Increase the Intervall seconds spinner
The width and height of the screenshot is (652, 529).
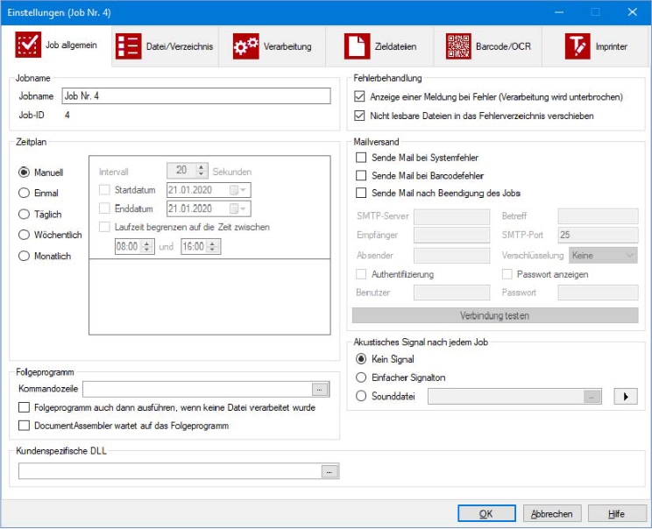pos(202,167)
